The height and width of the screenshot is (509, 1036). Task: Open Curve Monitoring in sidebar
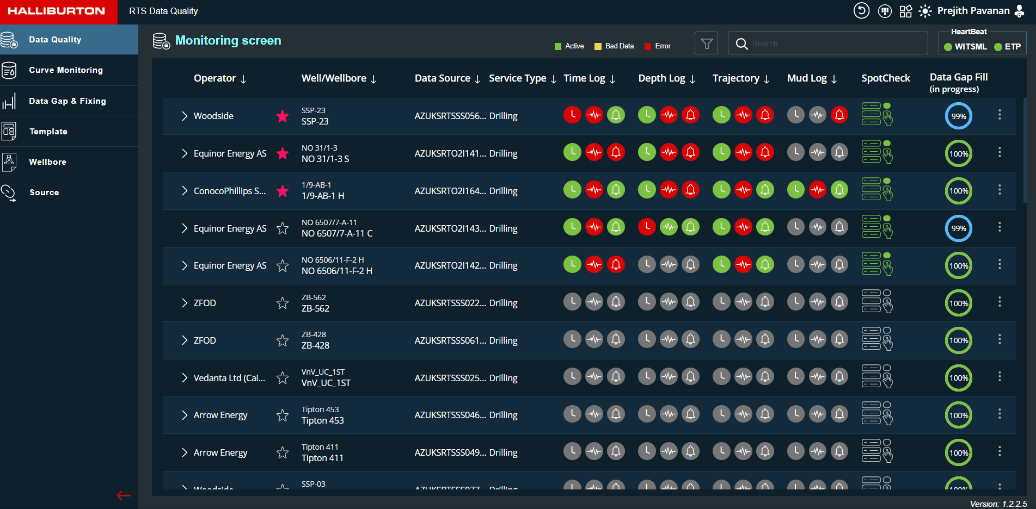click(x=65, y=70)
